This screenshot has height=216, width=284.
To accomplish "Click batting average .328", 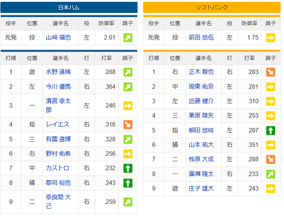I will coord(110,139).
